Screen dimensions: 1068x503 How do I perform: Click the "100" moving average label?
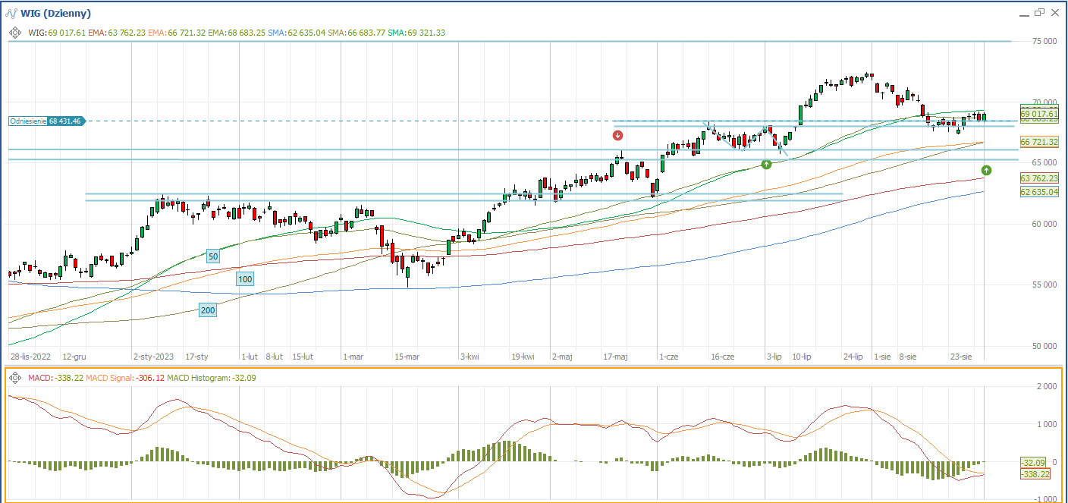coord(244,279)
